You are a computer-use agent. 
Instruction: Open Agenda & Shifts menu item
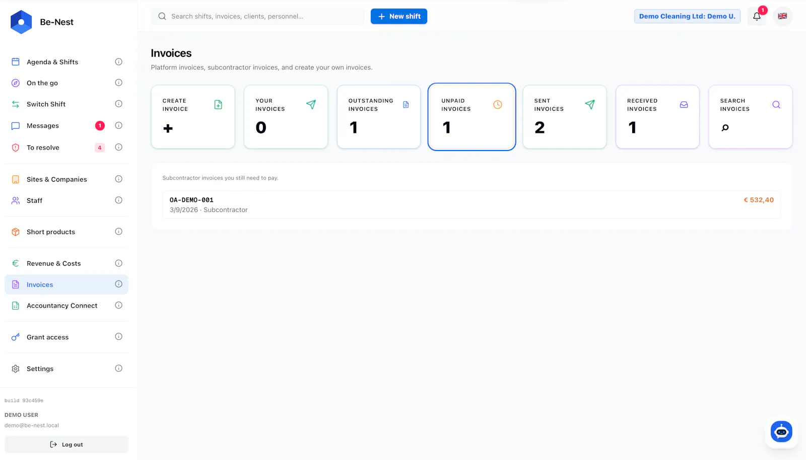tap(66, 62)
